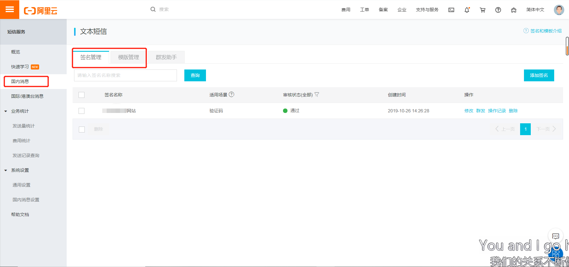Open 国内消息设置 in the sidebar

point(26,200)
